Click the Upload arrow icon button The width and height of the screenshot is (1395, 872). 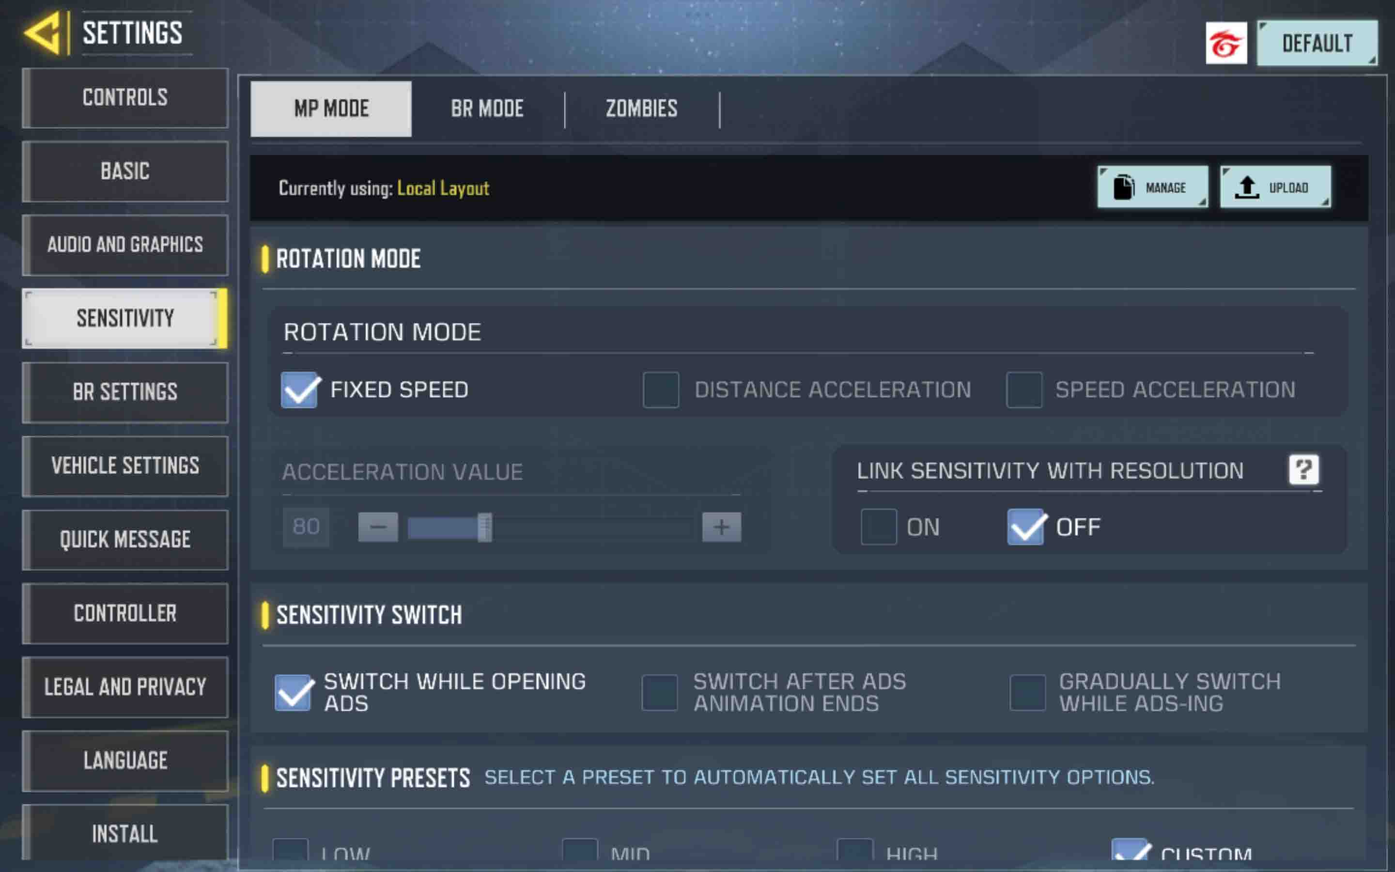pyautogui.click(x=1275, y=187)
